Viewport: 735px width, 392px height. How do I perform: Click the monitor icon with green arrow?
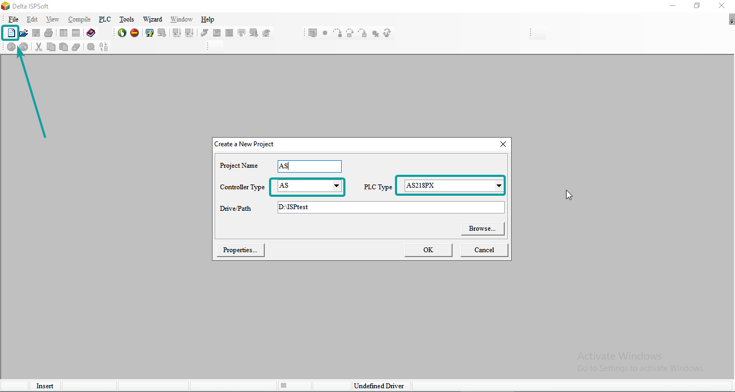(x=150, y=33)
